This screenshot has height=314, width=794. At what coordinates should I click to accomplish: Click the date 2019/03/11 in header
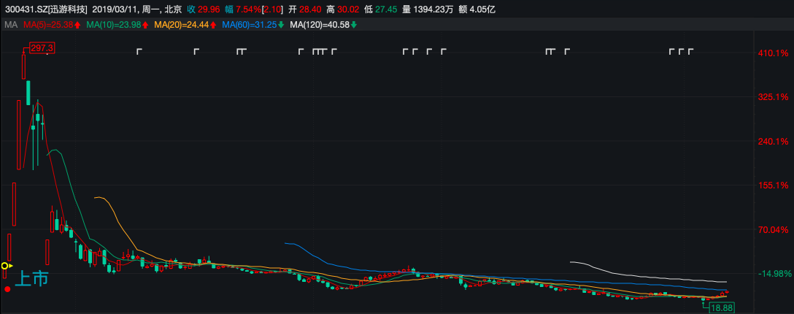[115, 9]
